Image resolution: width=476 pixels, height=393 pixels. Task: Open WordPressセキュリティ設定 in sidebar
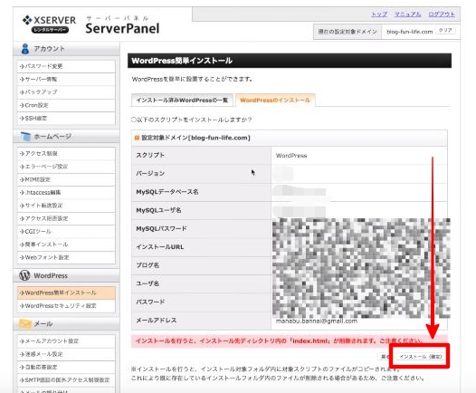[x=66, y=306]
